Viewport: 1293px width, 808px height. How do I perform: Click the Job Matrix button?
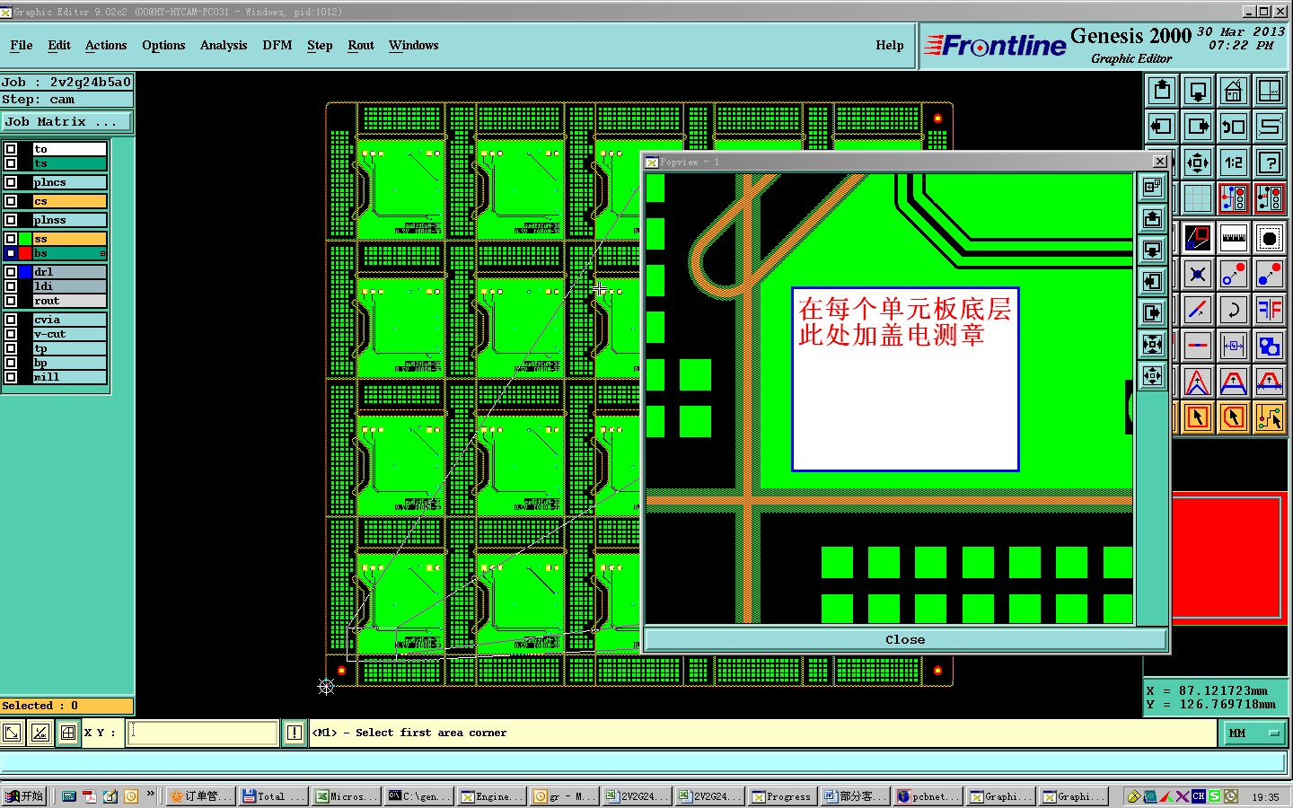point(66,122)
